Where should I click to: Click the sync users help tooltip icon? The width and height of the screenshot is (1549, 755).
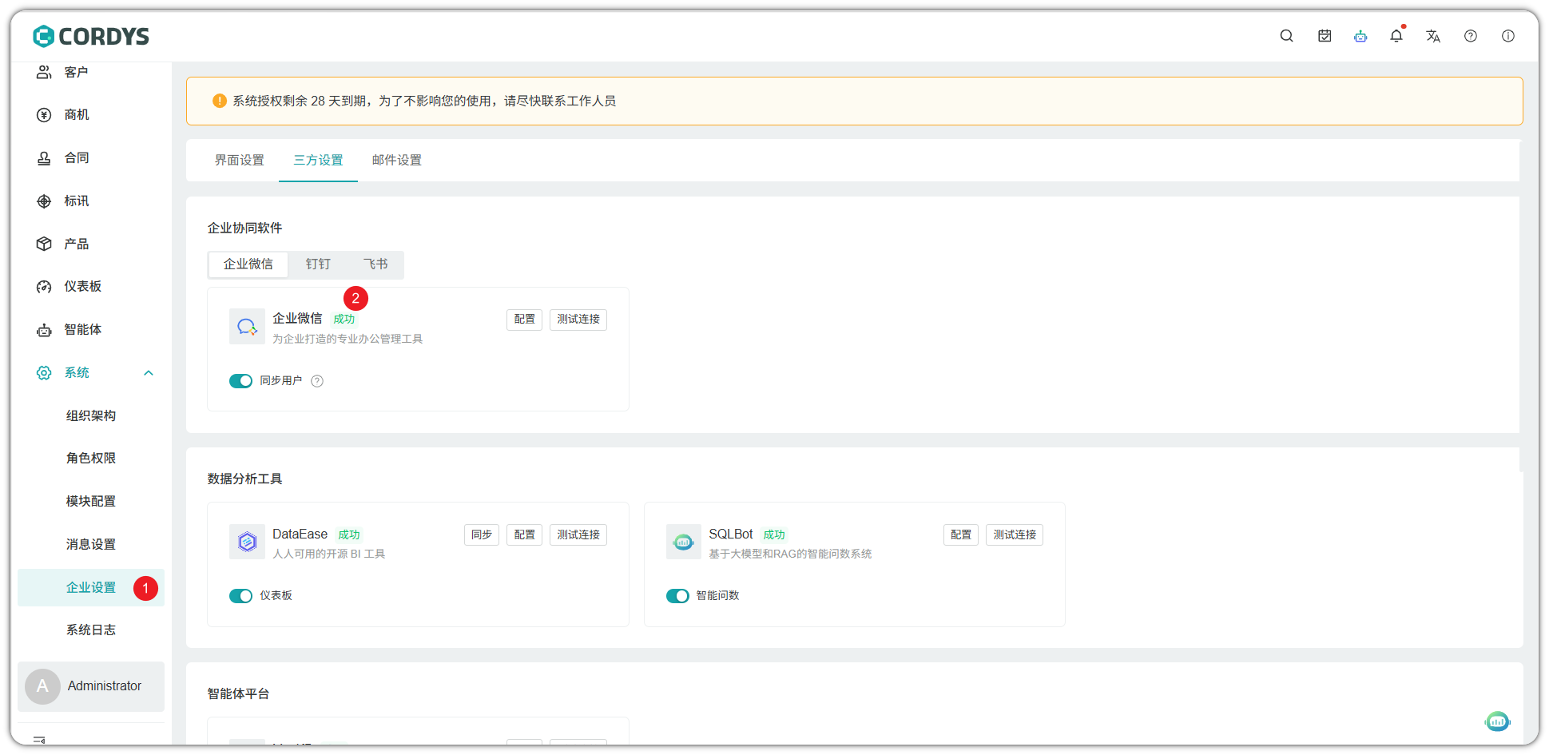(x=317, y=381)
